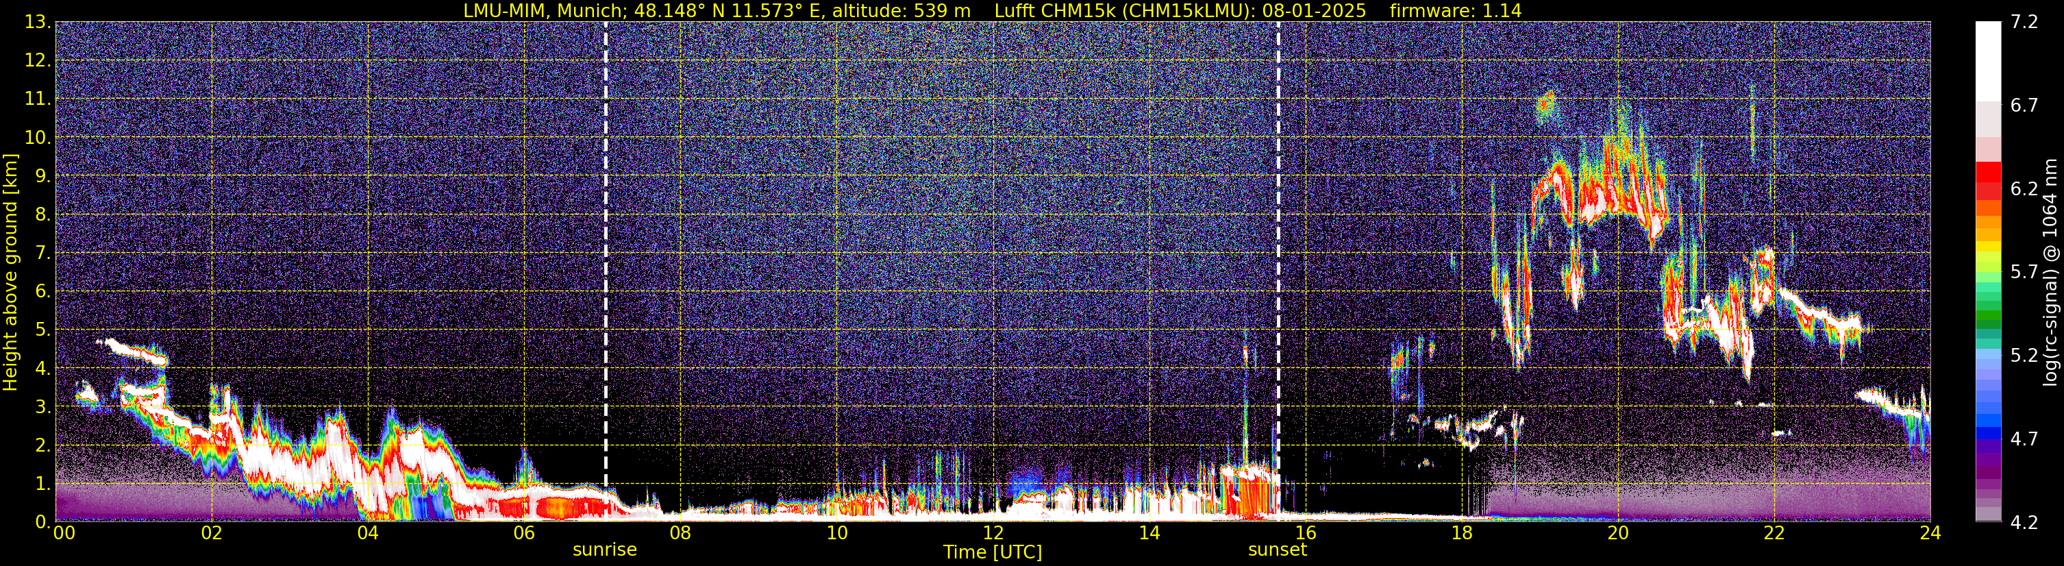
Task: Click the "20" tick on the time axis
Action: coord(1618,533)
